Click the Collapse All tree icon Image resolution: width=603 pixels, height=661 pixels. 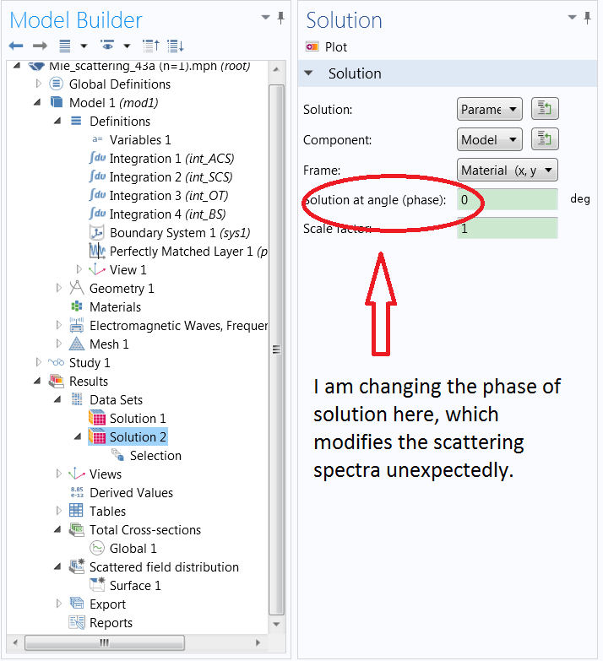pos(149,46)
